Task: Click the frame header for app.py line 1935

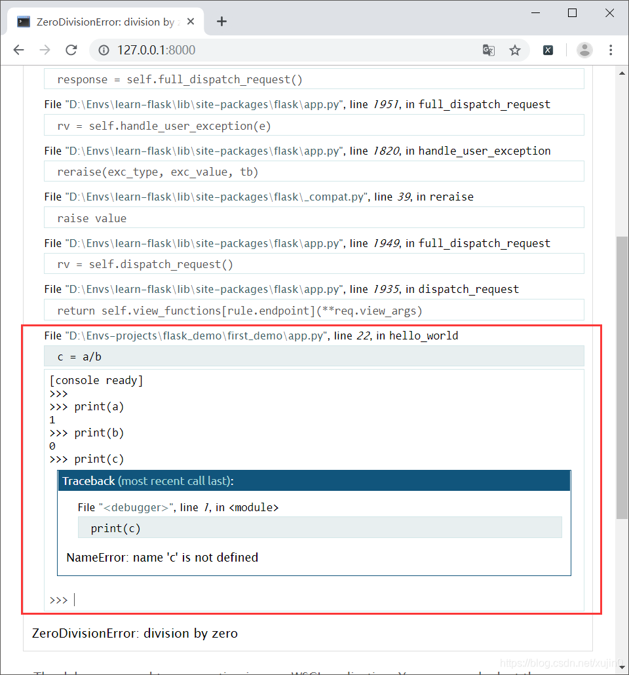Action: 281,289
